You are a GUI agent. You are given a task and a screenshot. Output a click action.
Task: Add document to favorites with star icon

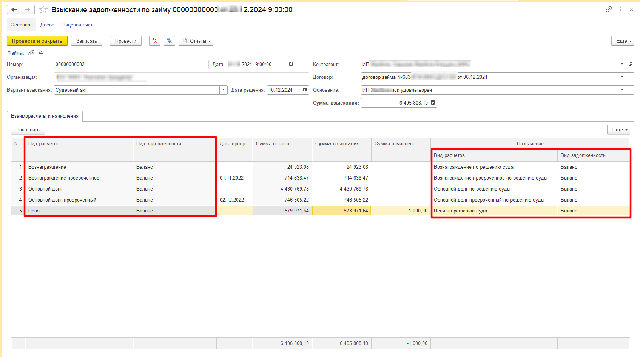(43, 10)
